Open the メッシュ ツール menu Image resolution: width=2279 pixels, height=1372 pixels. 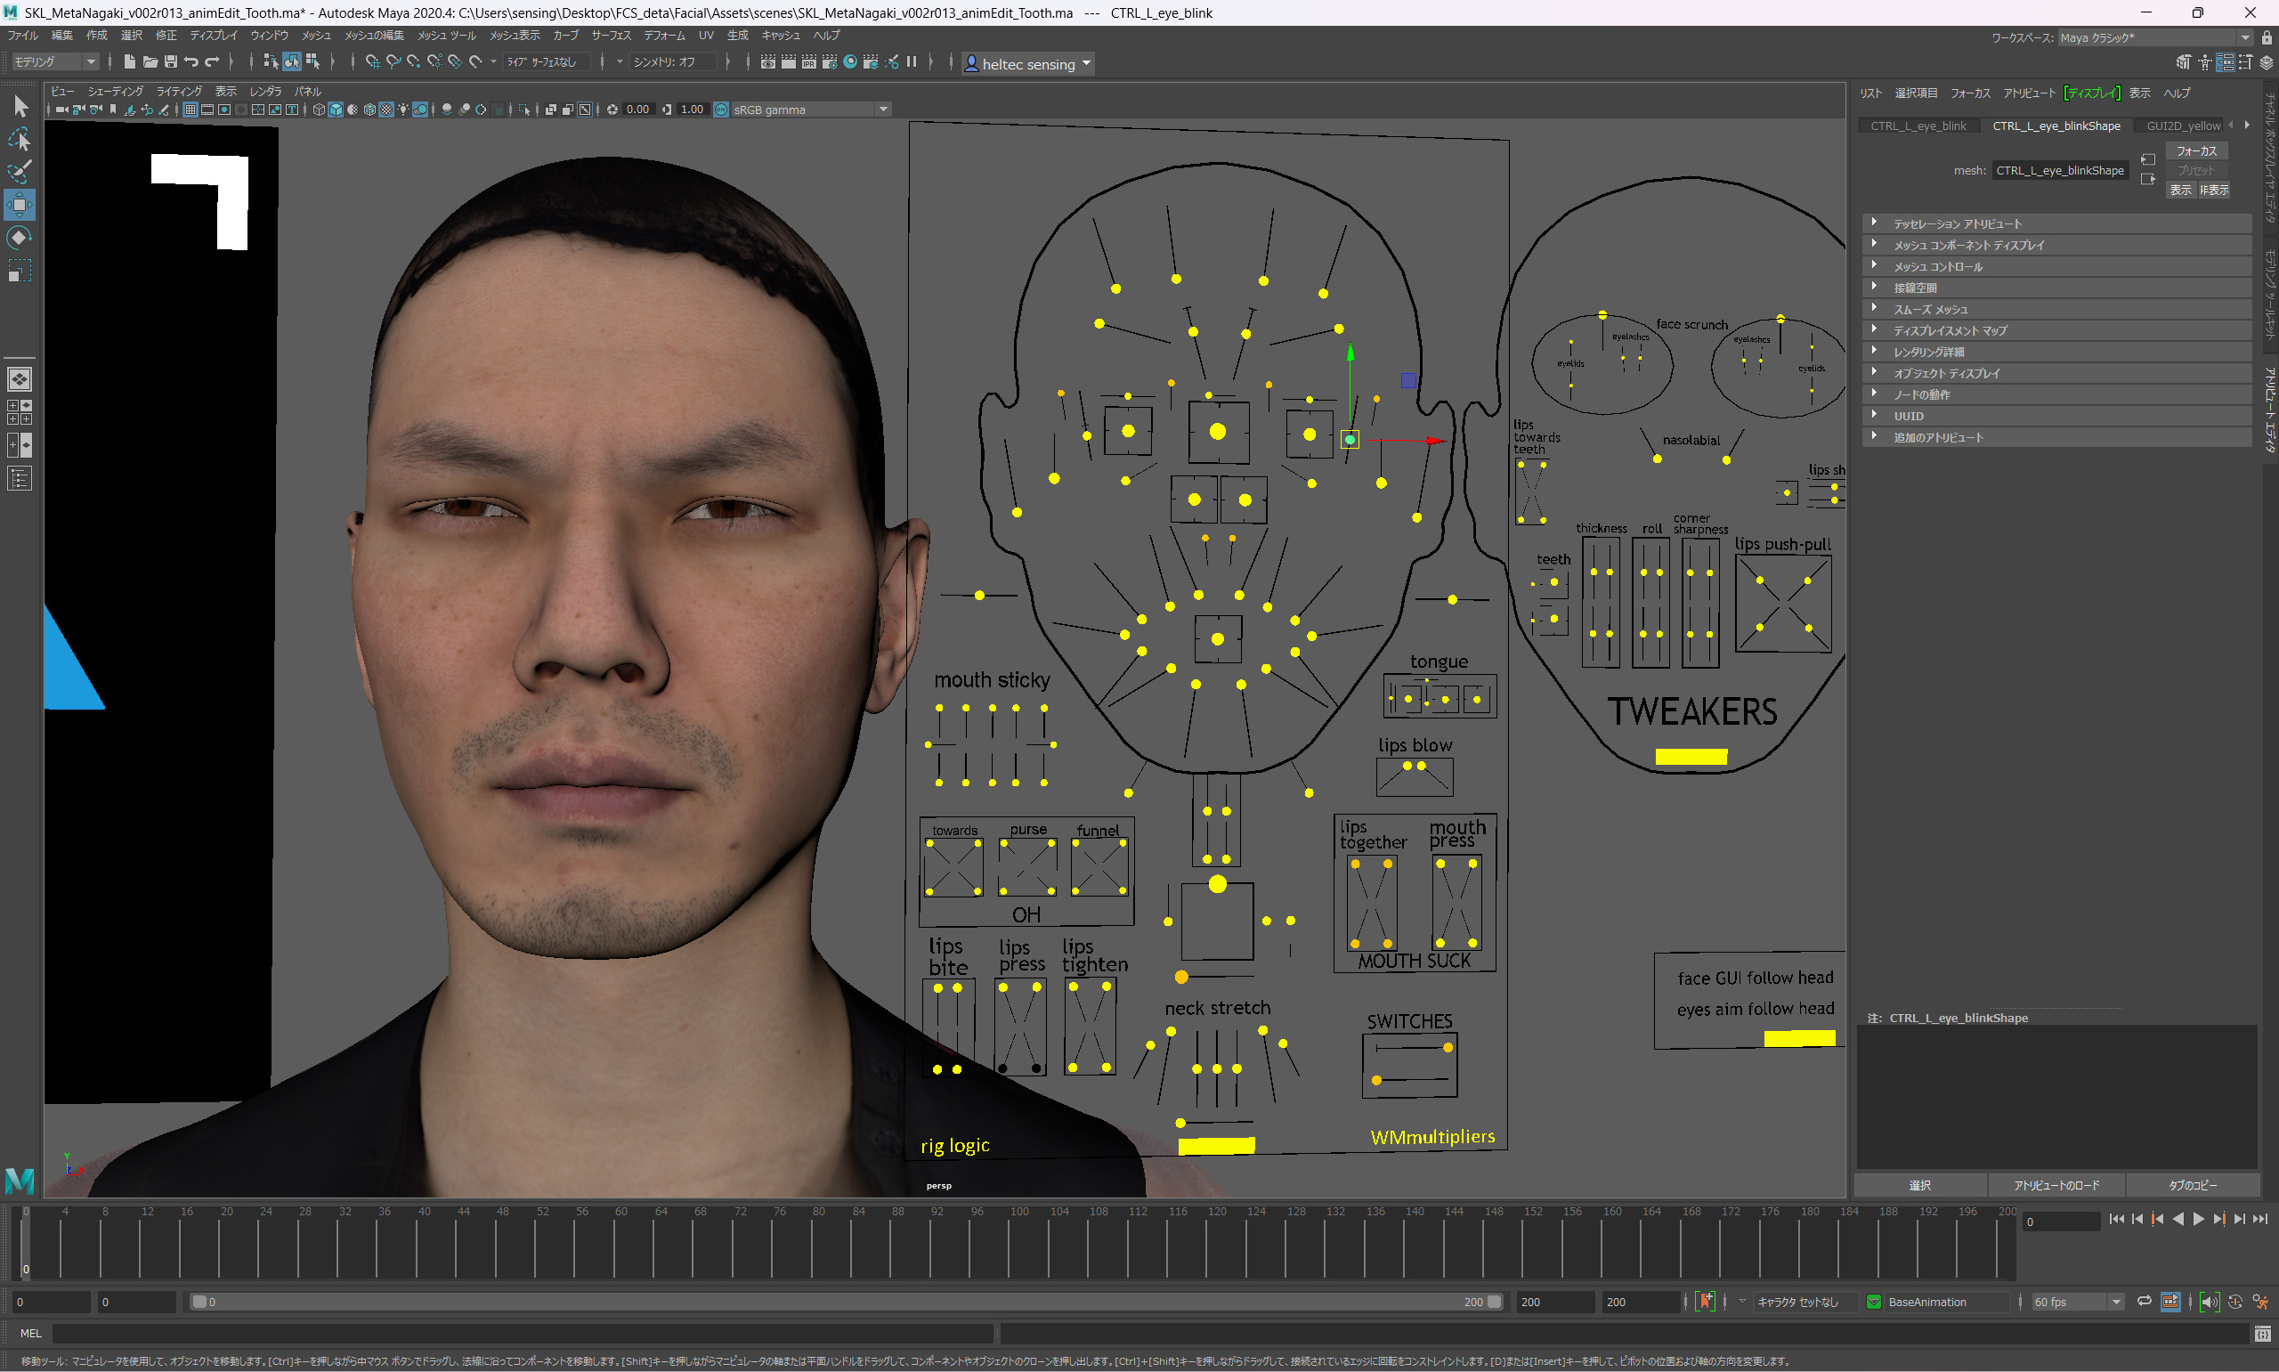click(x=445, y=35)
